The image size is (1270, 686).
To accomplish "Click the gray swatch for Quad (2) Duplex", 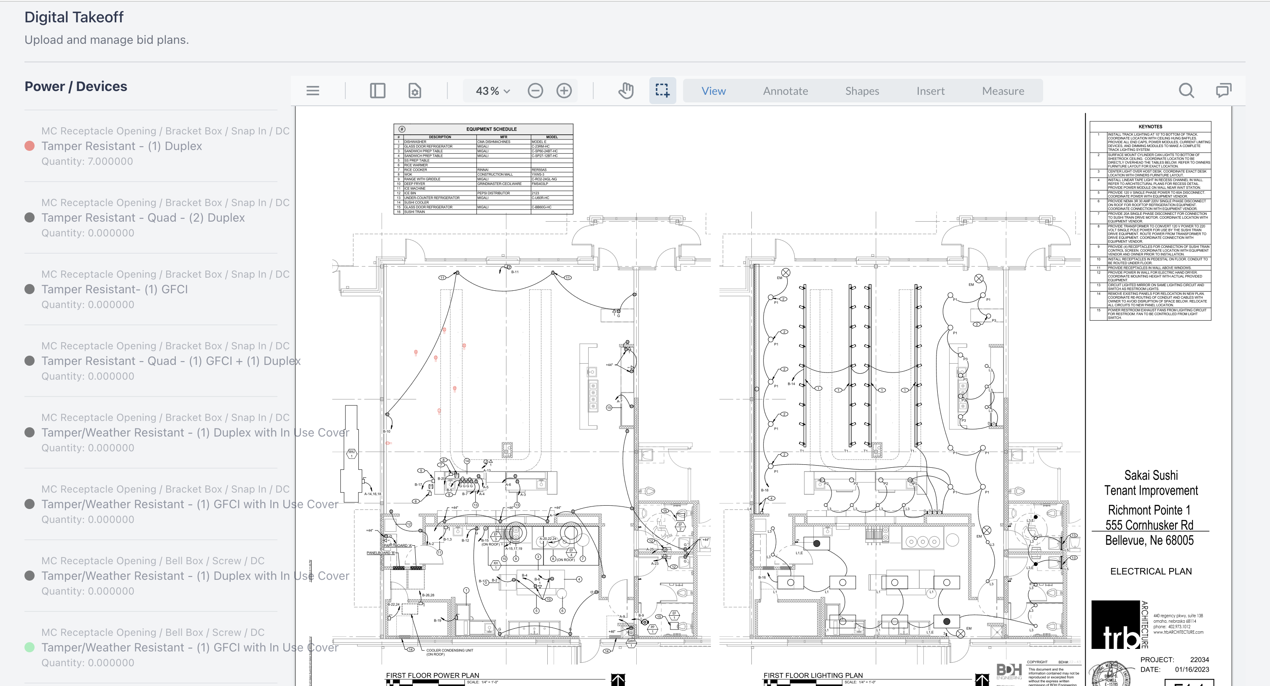I will pyautogui.click(x=30, y=218).
